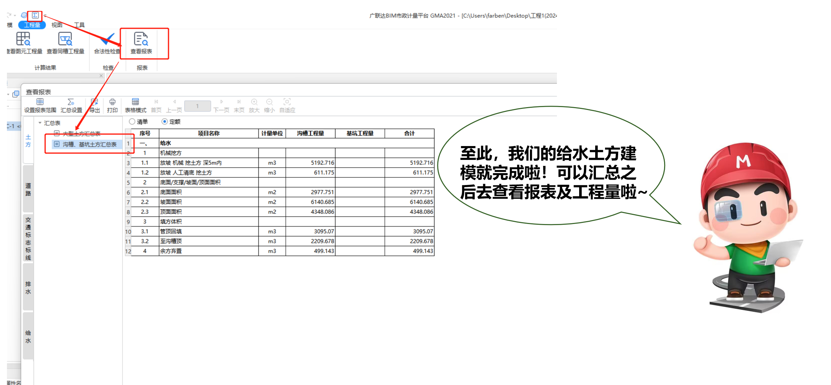Click the page number input field

pyautogui.click(x=198, y=106)
